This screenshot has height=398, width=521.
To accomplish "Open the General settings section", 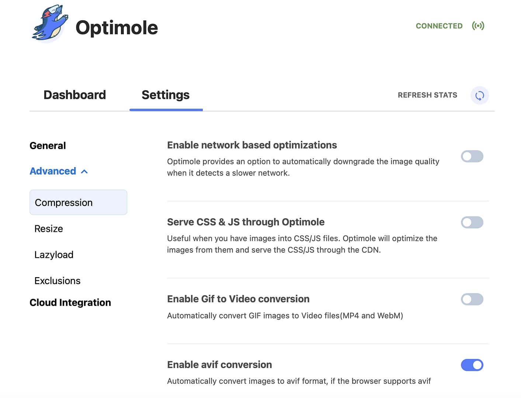I will (48, 145).
